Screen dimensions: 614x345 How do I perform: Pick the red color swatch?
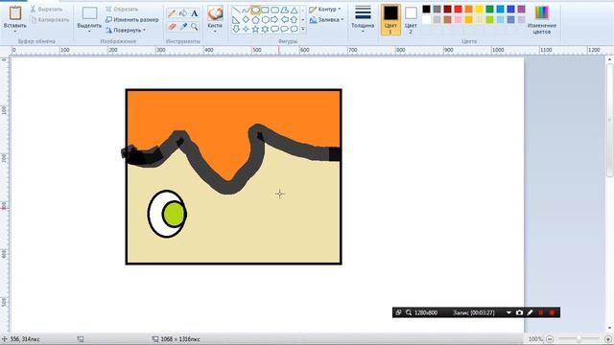(x=459, y=9)
